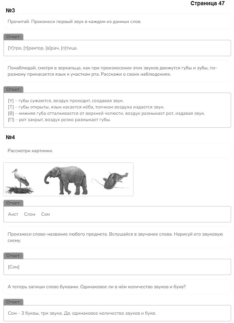The image size is (234, 323).
Task: Click the №3 exercise heading
Action: point(10,10)
